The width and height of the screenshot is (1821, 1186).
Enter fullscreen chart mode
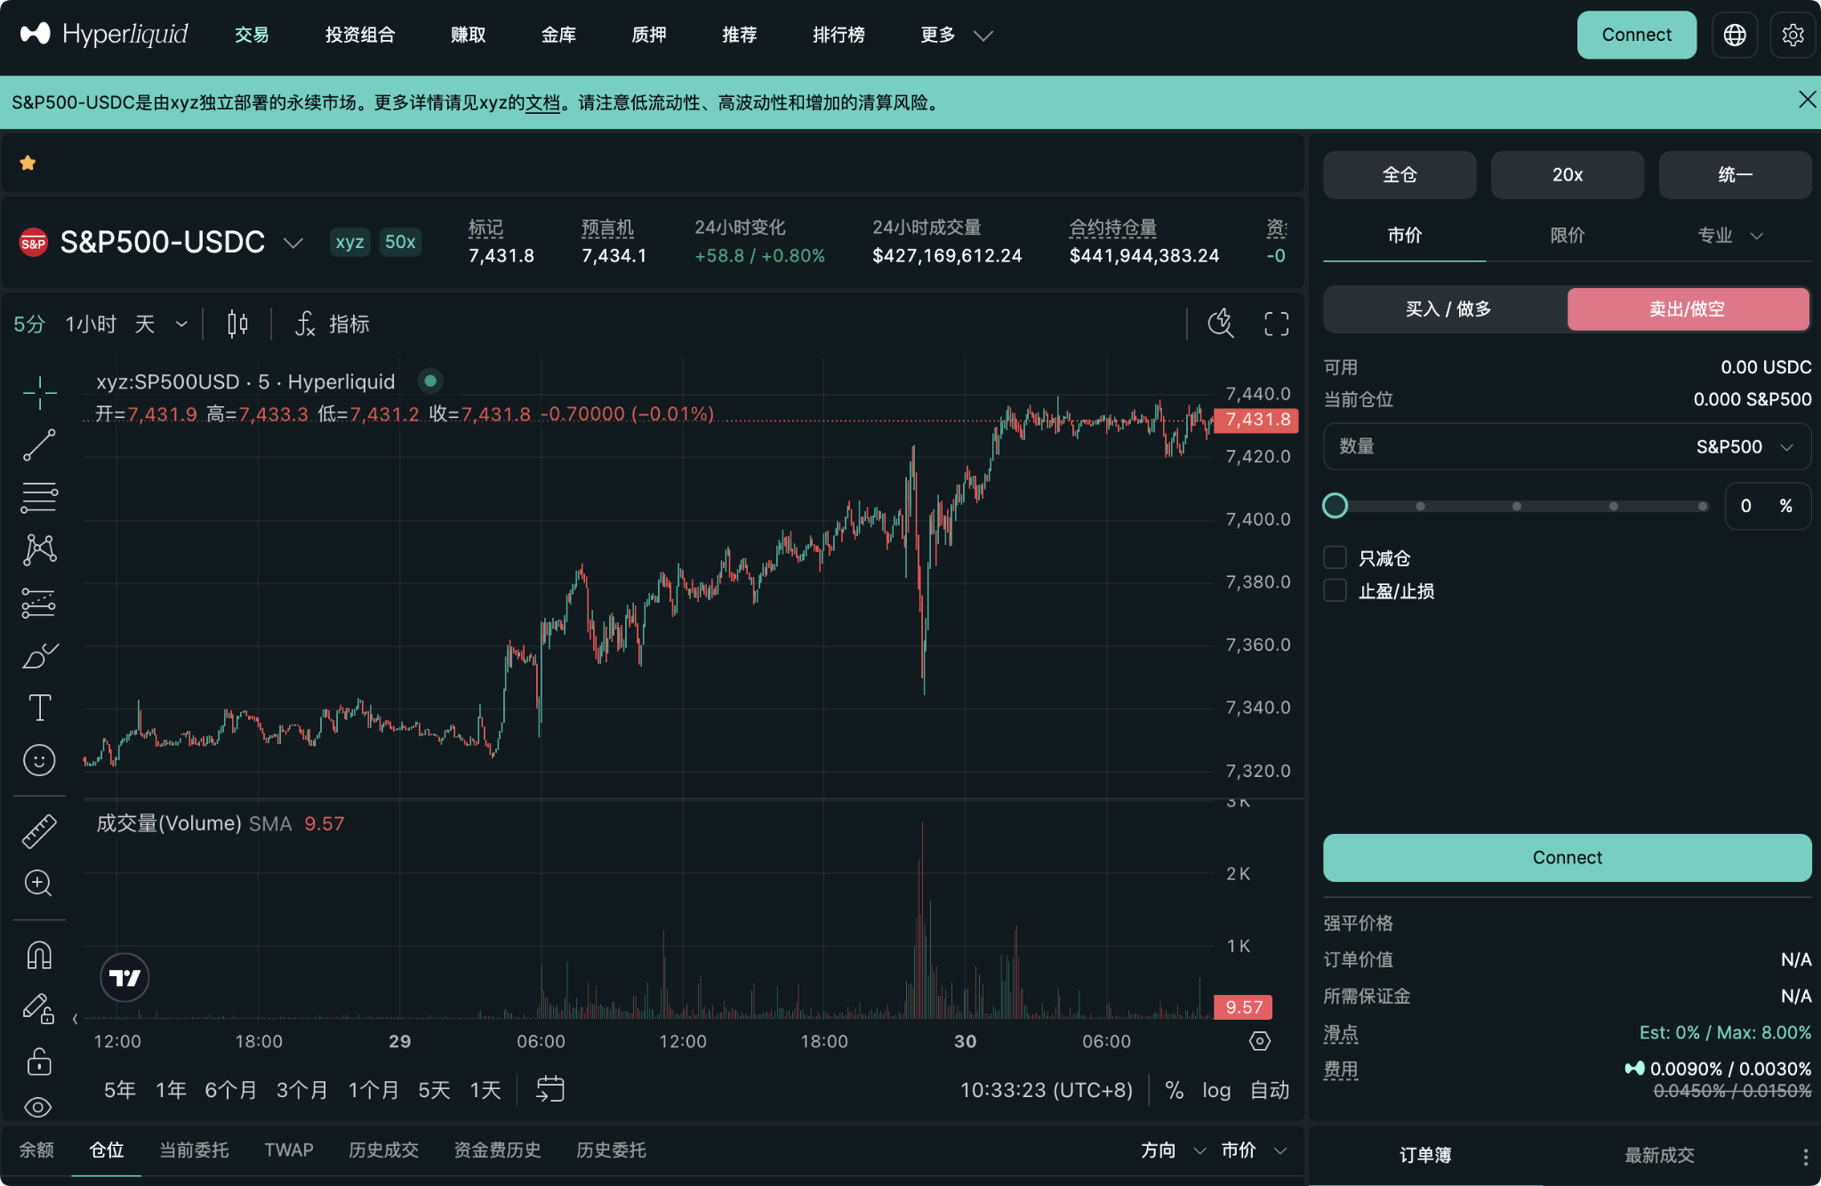(1276, 324)
